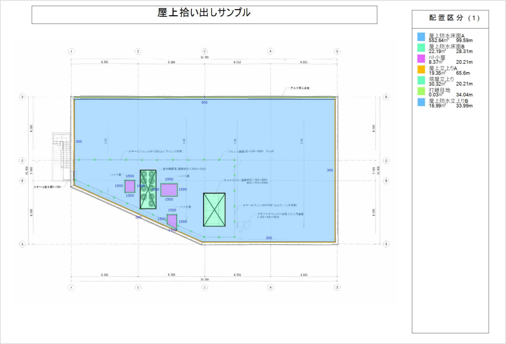This screenshot has width=506, height=344.
Task: Click the 室外機置場 foundation annotation
Action: pyautogui.click(x=184, y=169)
